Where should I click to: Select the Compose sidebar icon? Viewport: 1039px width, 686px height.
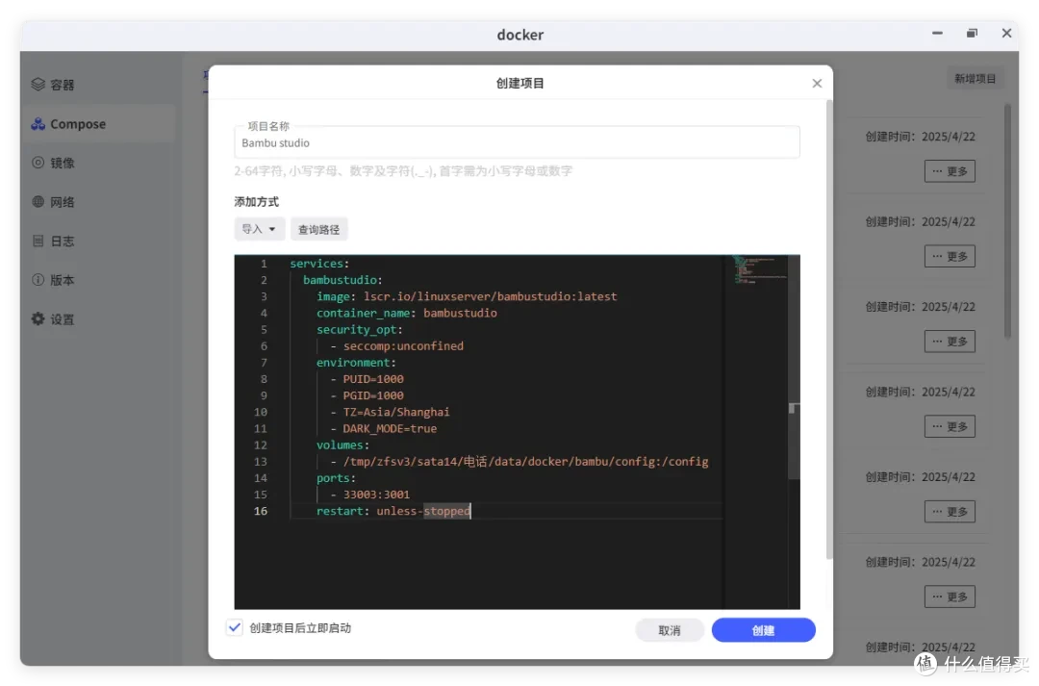click(38, 124)
